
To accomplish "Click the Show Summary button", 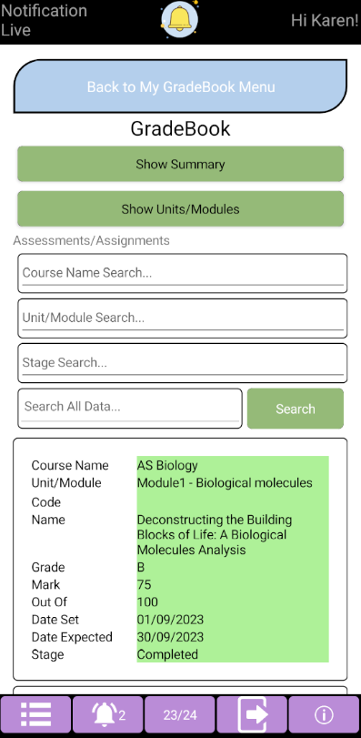I will [x=180, y=164].
